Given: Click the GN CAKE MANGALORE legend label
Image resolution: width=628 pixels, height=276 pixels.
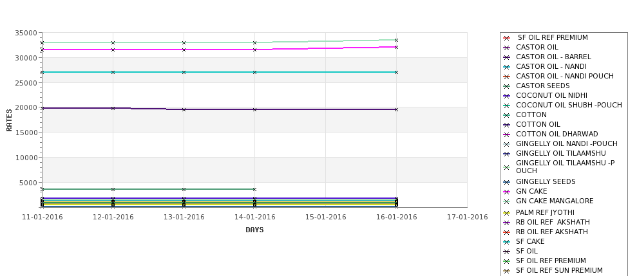Looking at the screenshot, I should tap(555, 201).
